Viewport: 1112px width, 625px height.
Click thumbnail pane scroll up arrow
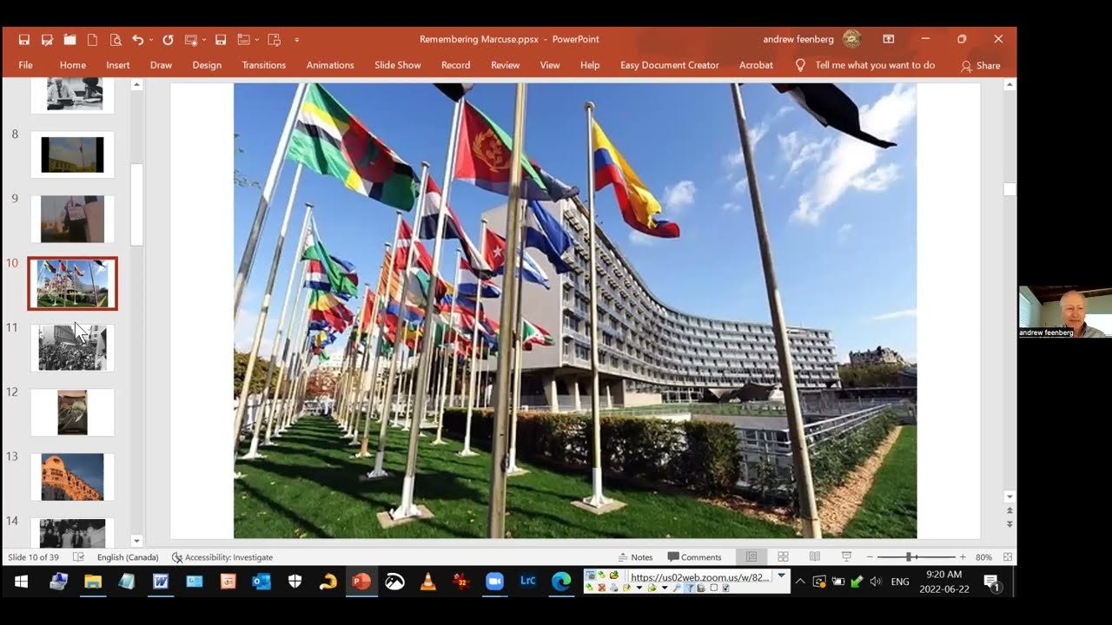tap(136, 84)
